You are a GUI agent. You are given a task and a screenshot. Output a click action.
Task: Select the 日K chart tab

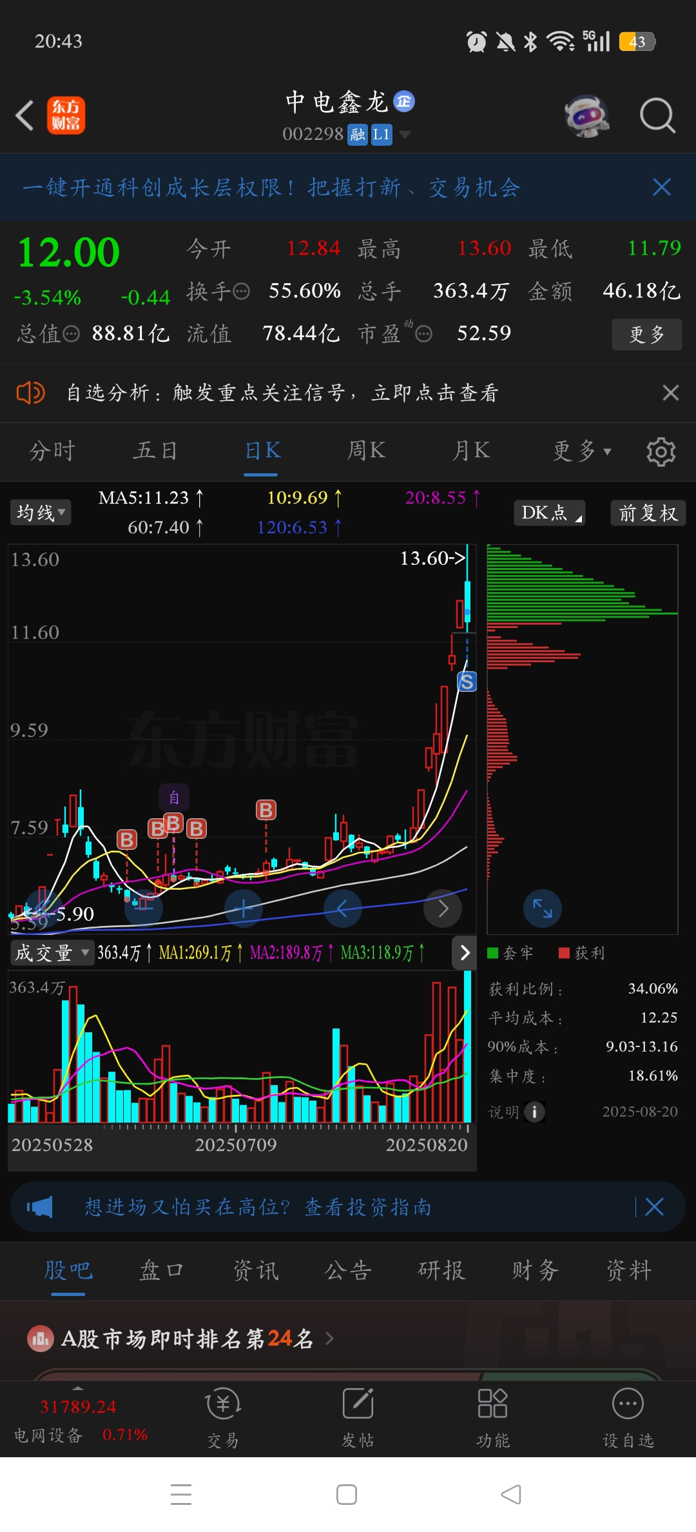click(x=262, y=451)
